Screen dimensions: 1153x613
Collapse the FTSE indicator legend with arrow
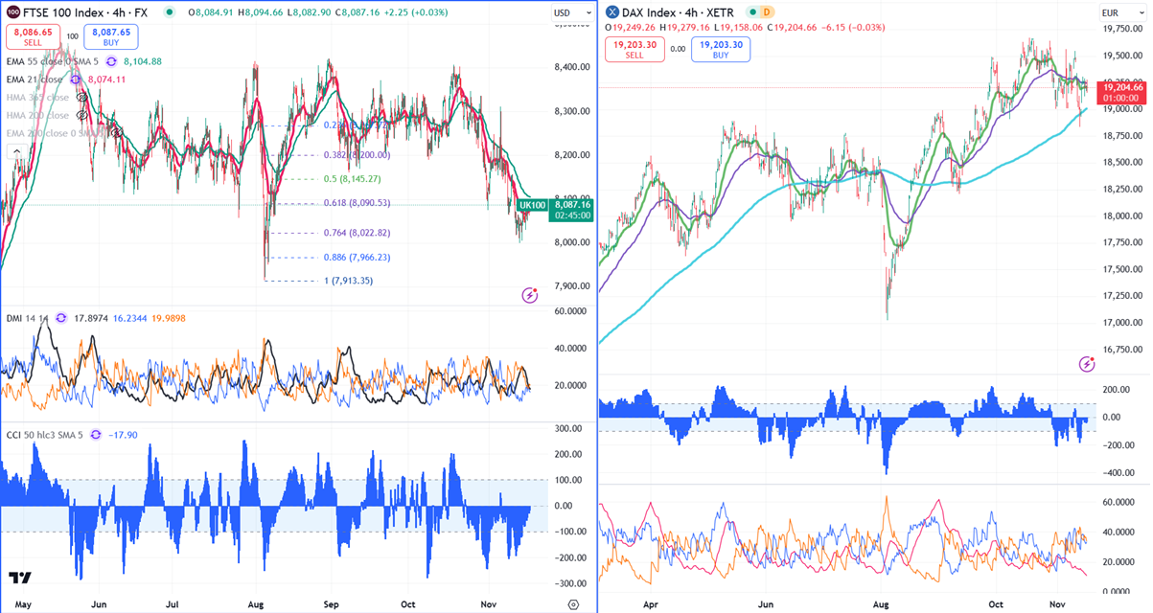tap(15, 151)
